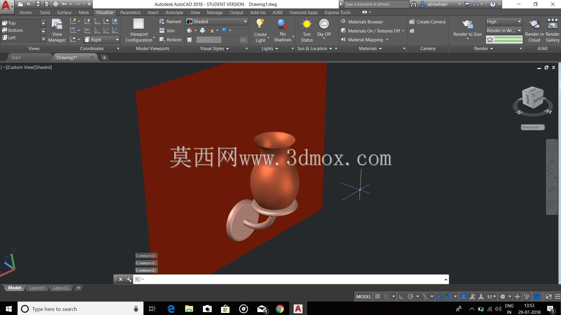
Task: Click the Undo arrow
Action: [x=64, y=4]
